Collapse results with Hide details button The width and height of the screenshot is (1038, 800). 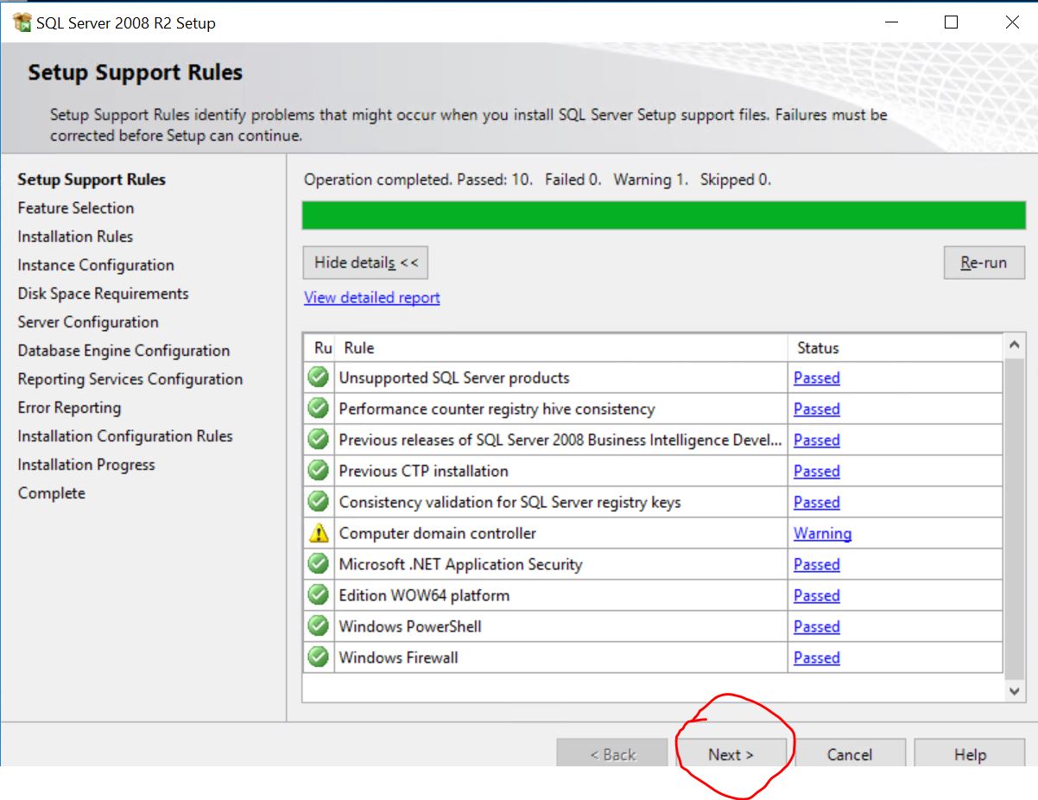click(x=365, y=263)
